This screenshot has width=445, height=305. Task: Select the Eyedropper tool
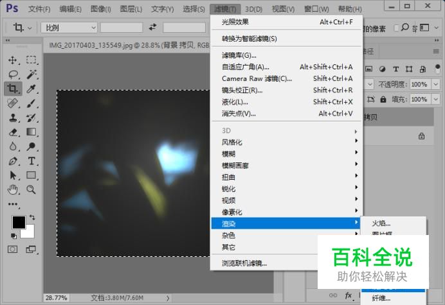tap(31, 89)
